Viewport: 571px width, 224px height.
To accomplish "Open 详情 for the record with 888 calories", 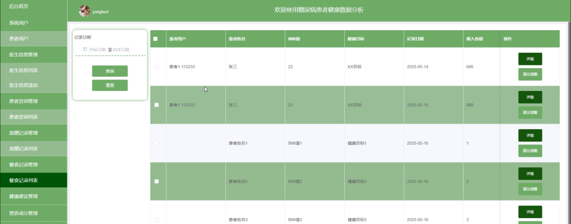I will tap(530, 97).
